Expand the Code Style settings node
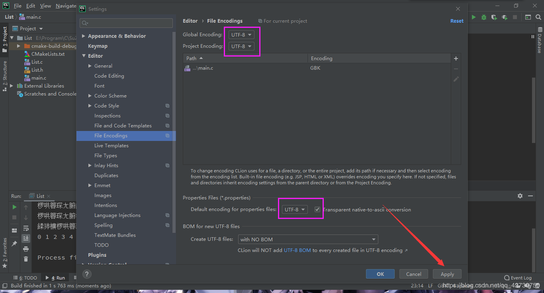This screenshot has height=293, width=544. point(90,105)
